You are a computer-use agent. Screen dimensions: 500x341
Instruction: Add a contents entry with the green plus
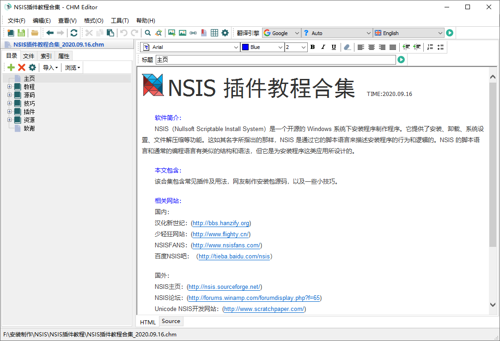point(11,67)
